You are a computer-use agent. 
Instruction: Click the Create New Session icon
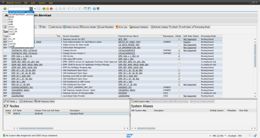tap(85, 9)
